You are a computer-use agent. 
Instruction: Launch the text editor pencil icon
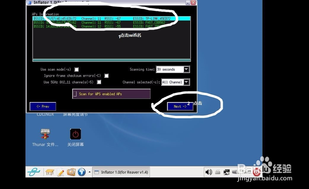point(61,172)
